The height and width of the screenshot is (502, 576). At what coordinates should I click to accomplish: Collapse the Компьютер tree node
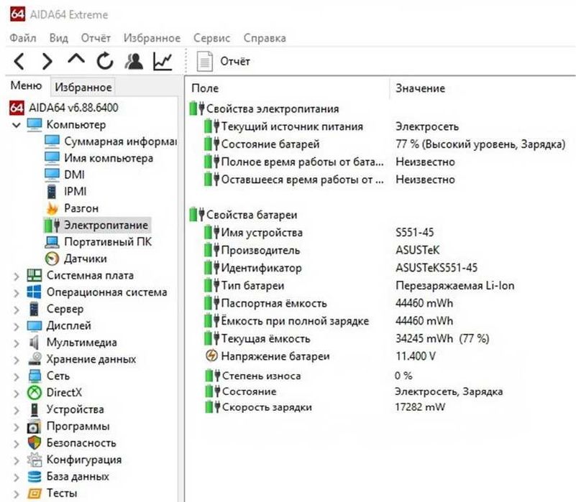(x=16, y=125)
